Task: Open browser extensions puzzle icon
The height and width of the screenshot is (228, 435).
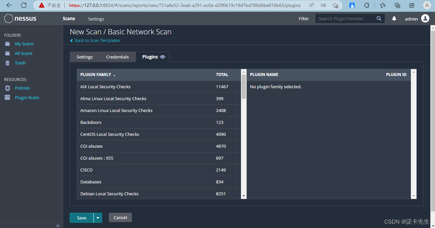Action: [367, 5]
